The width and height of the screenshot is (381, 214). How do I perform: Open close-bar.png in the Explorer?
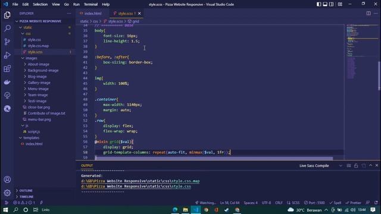pyautogui.click(x=38, y=107)
